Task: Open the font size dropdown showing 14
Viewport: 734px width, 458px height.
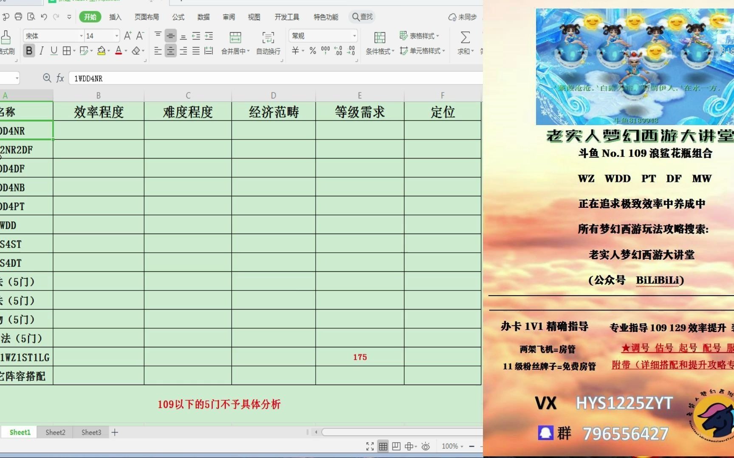Action: (117, 36)
